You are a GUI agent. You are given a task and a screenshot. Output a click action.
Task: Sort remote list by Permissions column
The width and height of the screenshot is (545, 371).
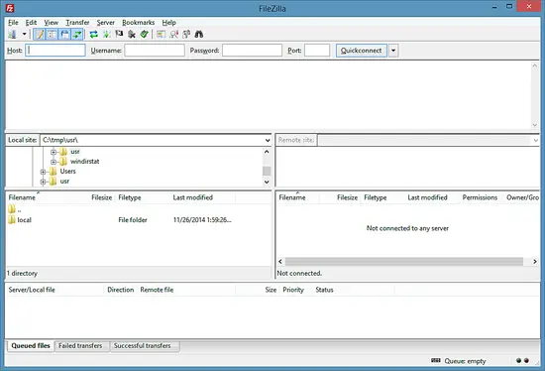480,197
